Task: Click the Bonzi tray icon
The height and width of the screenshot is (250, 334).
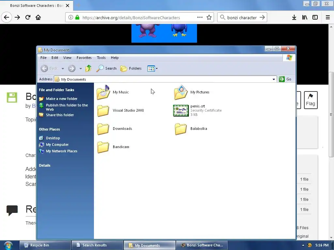Action: 310,245
